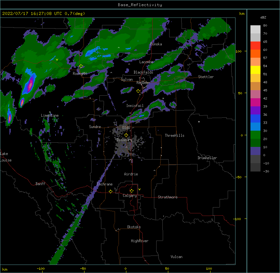Click the yellow V marker northeast of Calgary
Image resolution: width=280 pixels, height=273 pixels.
(x=139, y=189)
